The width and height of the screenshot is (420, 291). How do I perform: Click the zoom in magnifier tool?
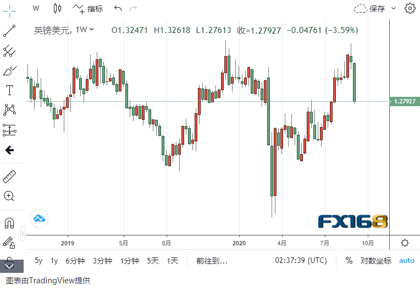click(x=9, y=196)
